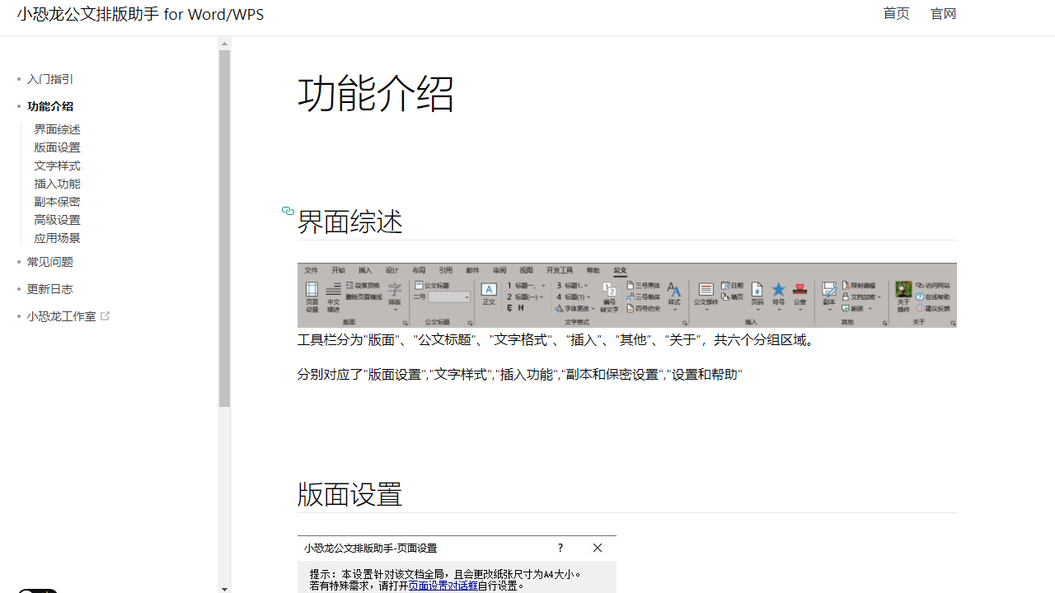Open 更新日志 in the sidebar
The height and width of the screenshot is (593, 1055).
pos(50,289)
